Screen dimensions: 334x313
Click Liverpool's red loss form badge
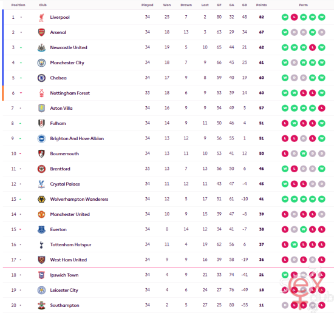[x=294, y=17]
